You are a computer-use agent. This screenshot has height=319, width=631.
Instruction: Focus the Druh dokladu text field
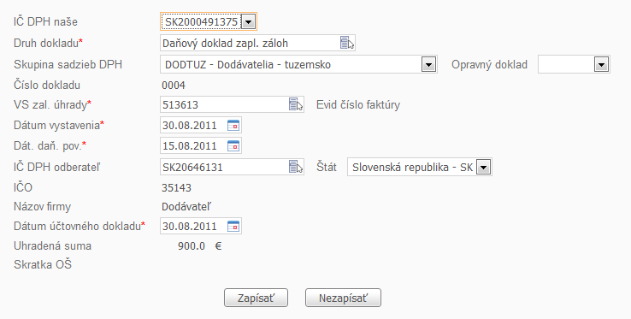(250, 43)
